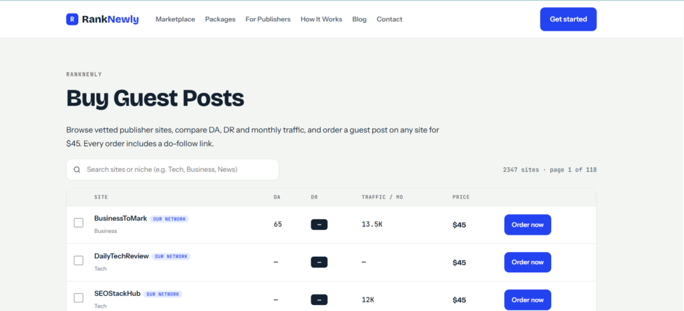Click the BusinessToMark site name
Image resolution: width=684 pixels, height=311 pixels.
tap(120, 219)
